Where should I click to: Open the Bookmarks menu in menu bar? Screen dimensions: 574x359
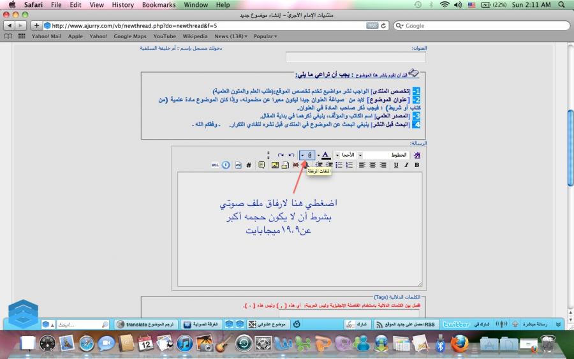pyautogui.click(x=159, y=4)
